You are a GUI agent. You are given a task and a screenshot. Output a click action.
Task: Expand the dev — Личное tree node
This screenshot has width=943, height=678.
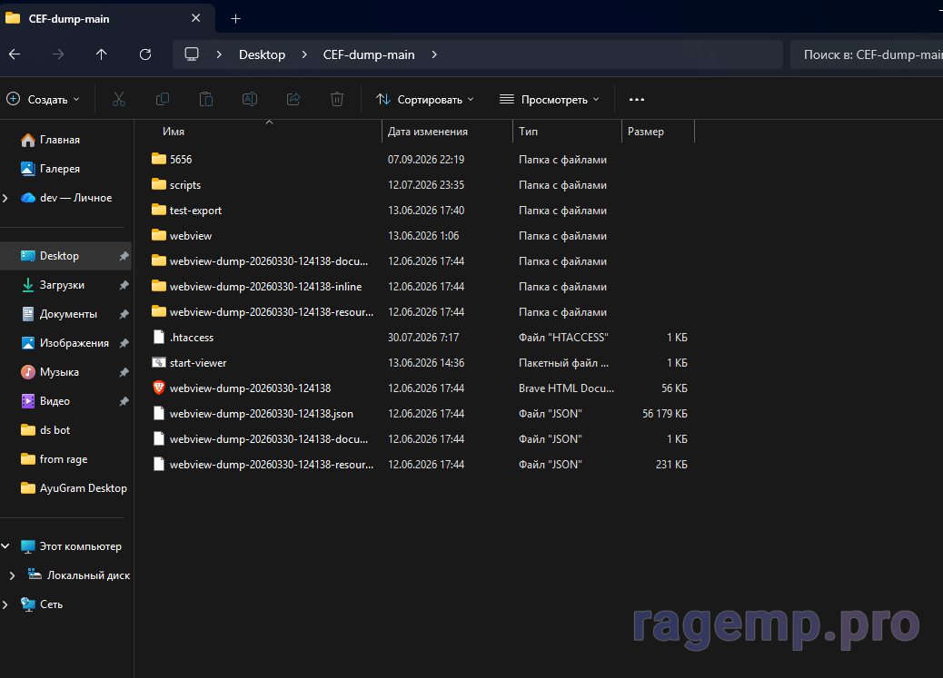[x=5, y=198]
